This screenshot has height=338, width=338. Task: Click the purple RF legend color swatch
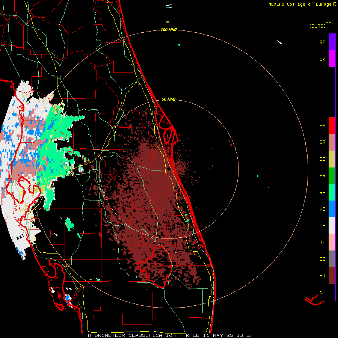click(x=332, y=42)
